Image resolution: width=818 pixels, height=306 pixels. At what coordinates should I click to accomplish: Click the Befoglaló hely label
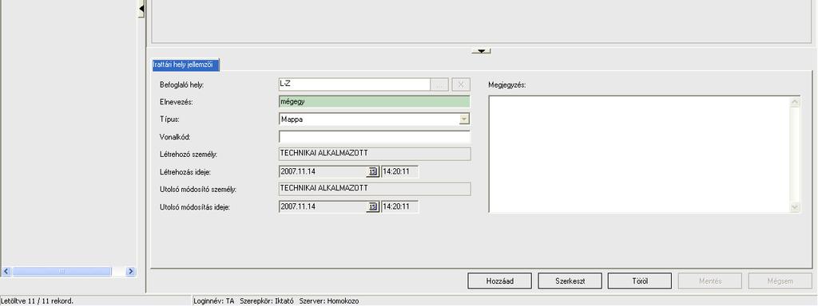[x=181, y=84]
